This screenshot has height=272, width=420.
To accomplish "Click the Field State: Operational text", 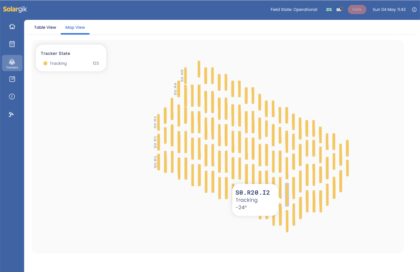I will click(x=294, y=9).
